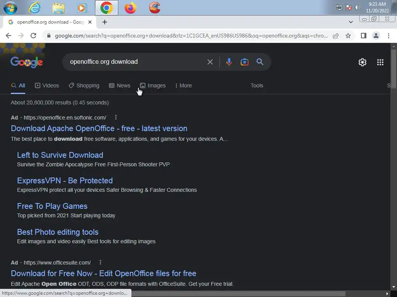Launch Internet Explorer from the taskbar
Image resolution: width=397 pixels, height=297 pixels.
pos(35,8)
